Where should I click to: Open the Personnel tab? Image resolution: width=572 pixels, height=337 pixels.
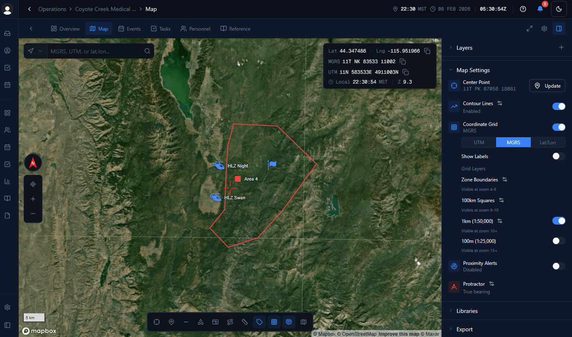[195, 29]
